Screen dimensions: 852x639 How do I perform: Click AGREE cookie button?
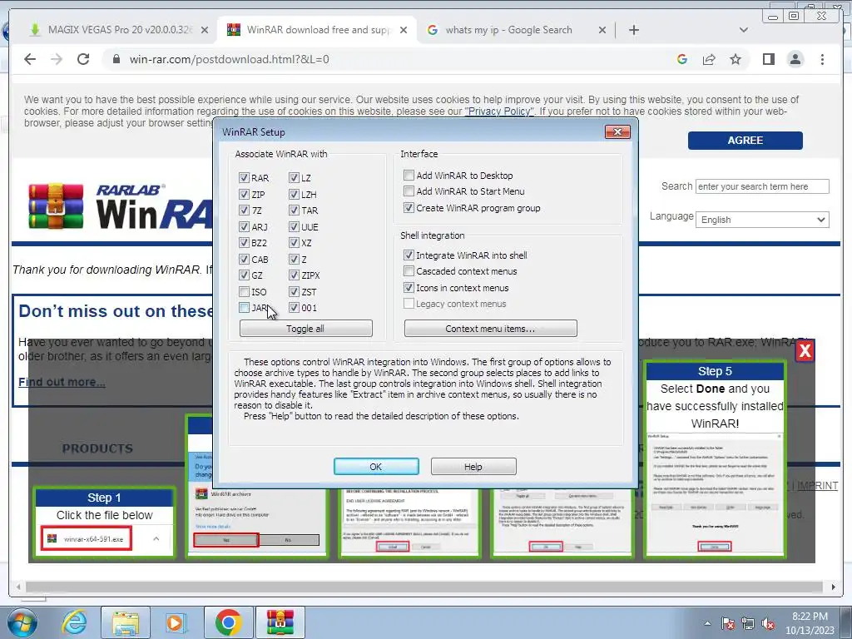[745, 140]
